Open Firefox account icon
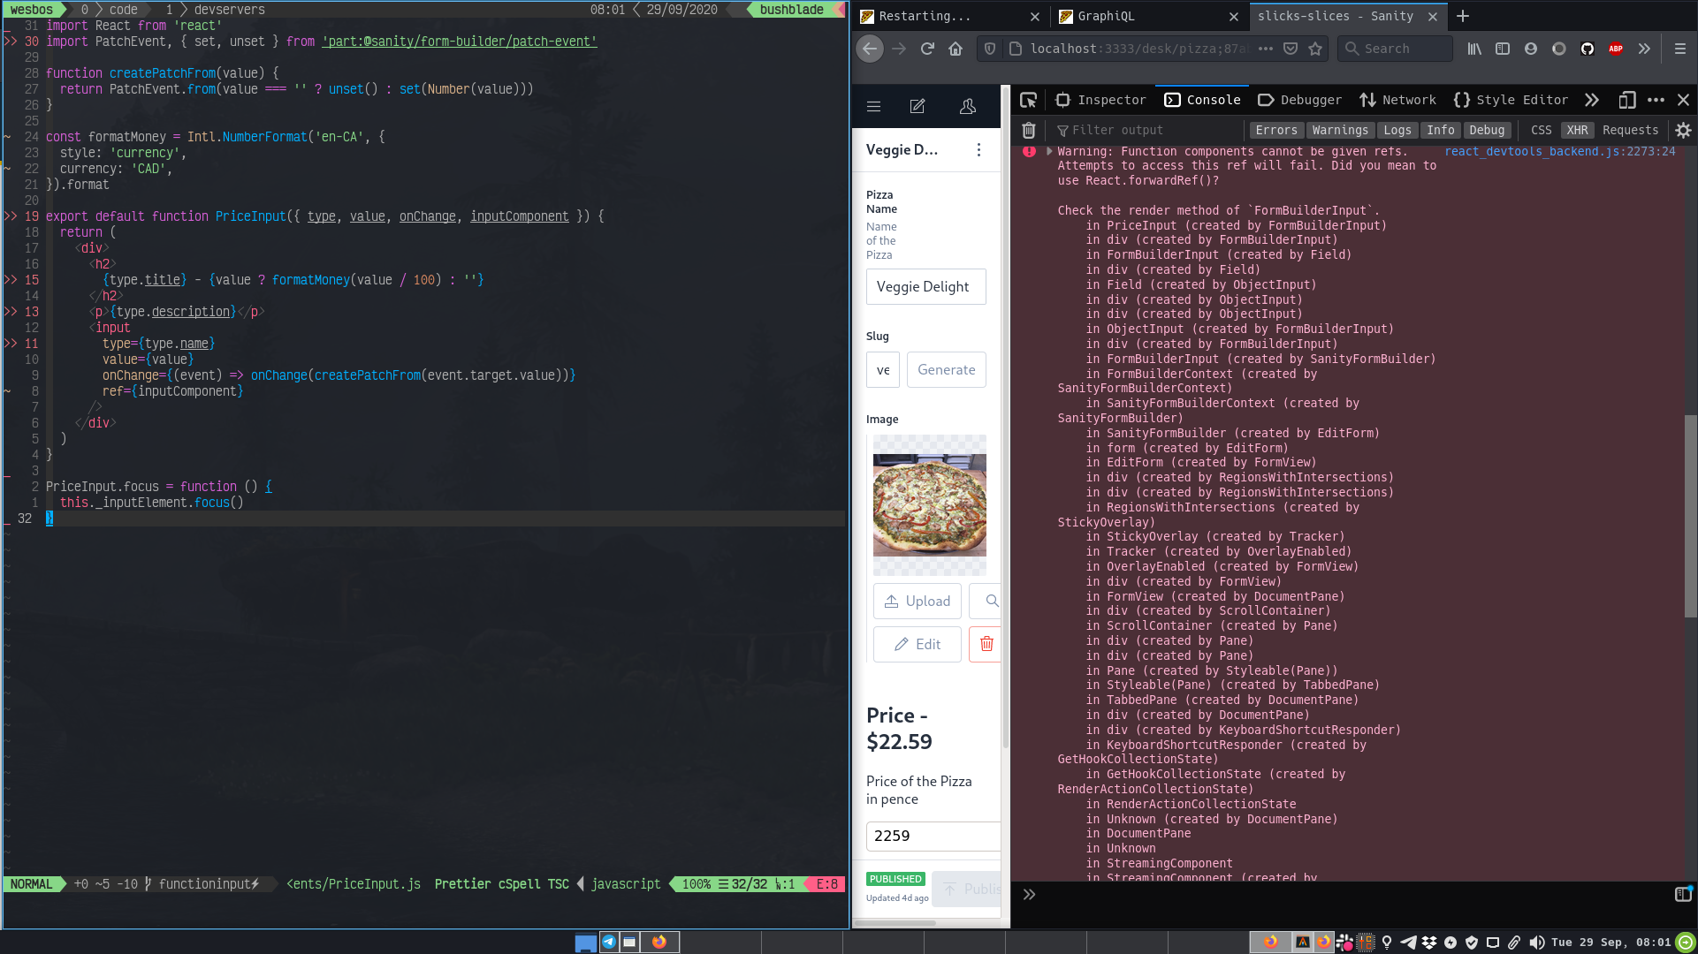The image size is (1698, 954). (1531, 49)
